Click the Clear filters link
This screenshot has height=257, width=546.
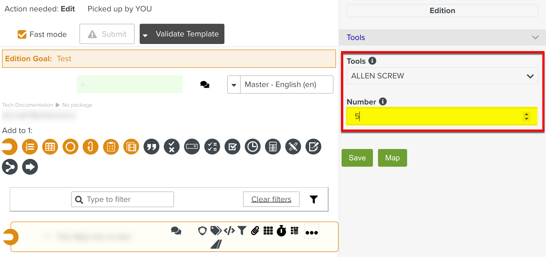271,199
